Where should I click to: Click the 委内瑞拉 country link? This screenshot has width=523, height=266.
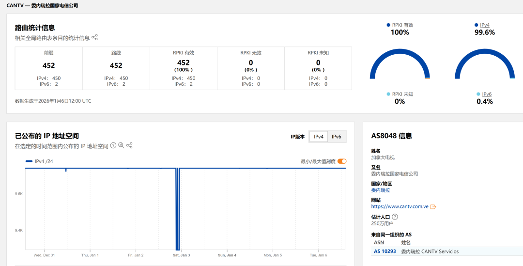380,190
